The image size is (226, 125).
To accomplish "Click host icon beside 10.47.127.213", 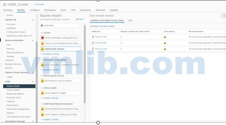I will click(x=93, y=37).
